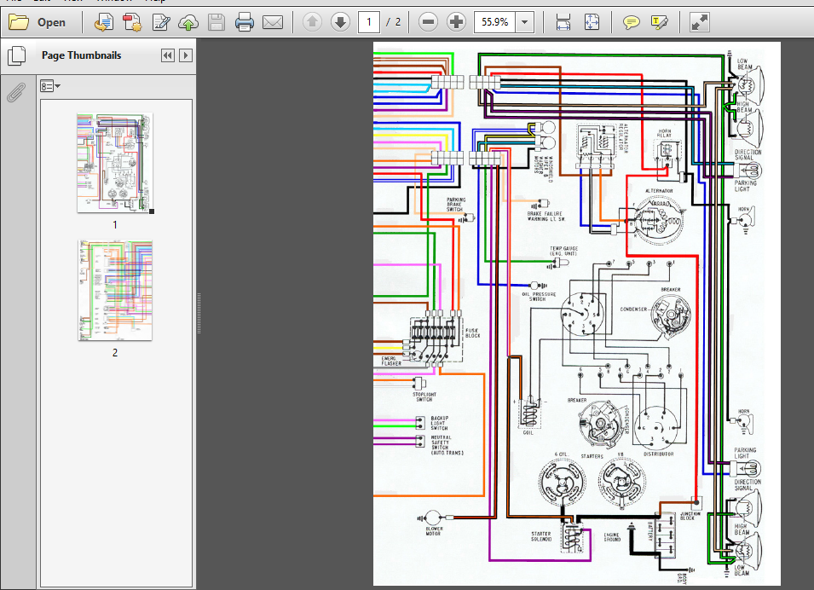Collapse the navigation pane with double-arrow
The height and width of the screenshot is (590, 814).
point(168,55)
